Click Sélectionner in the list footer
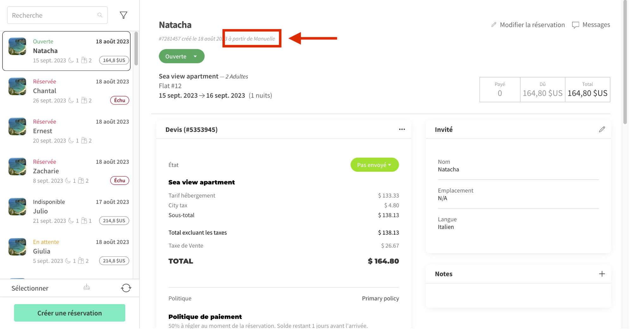The height and width of the screenshot is (332, 630). point(30,288)
